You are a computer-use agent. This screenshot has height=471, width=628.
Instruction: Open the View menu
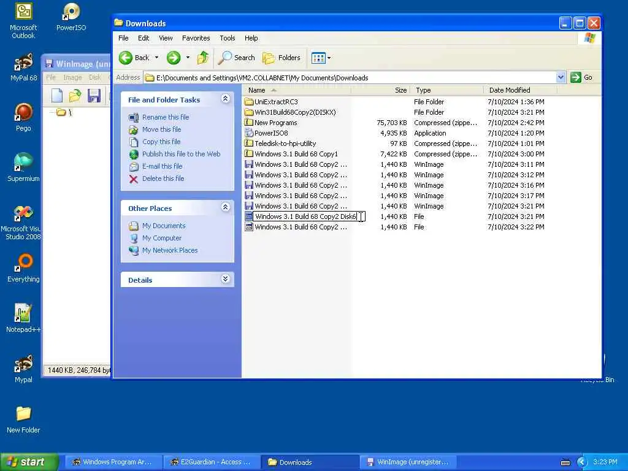166,38
